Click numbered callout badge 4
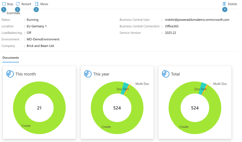The image size is (242, 142). [x=225, y=10]
